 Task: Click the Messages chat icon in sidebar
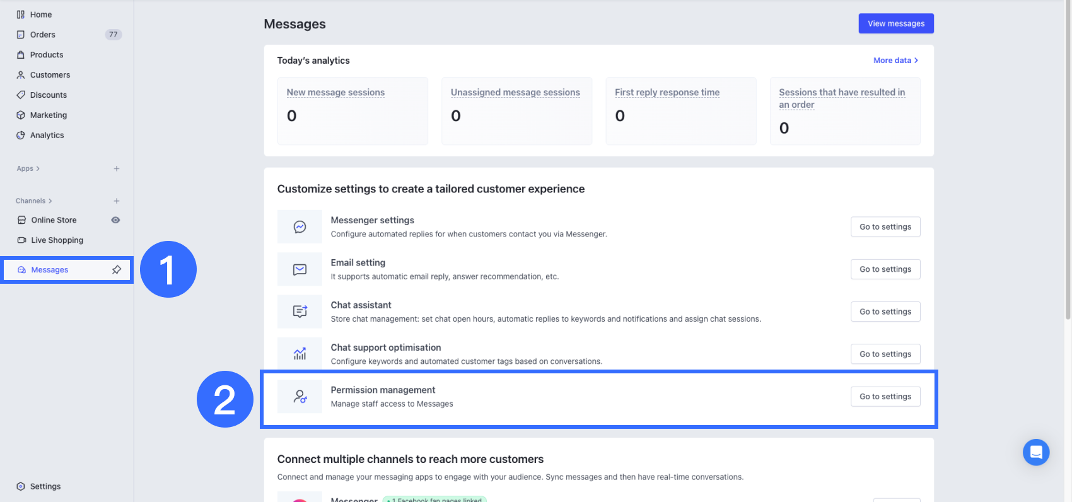[22, 270]
